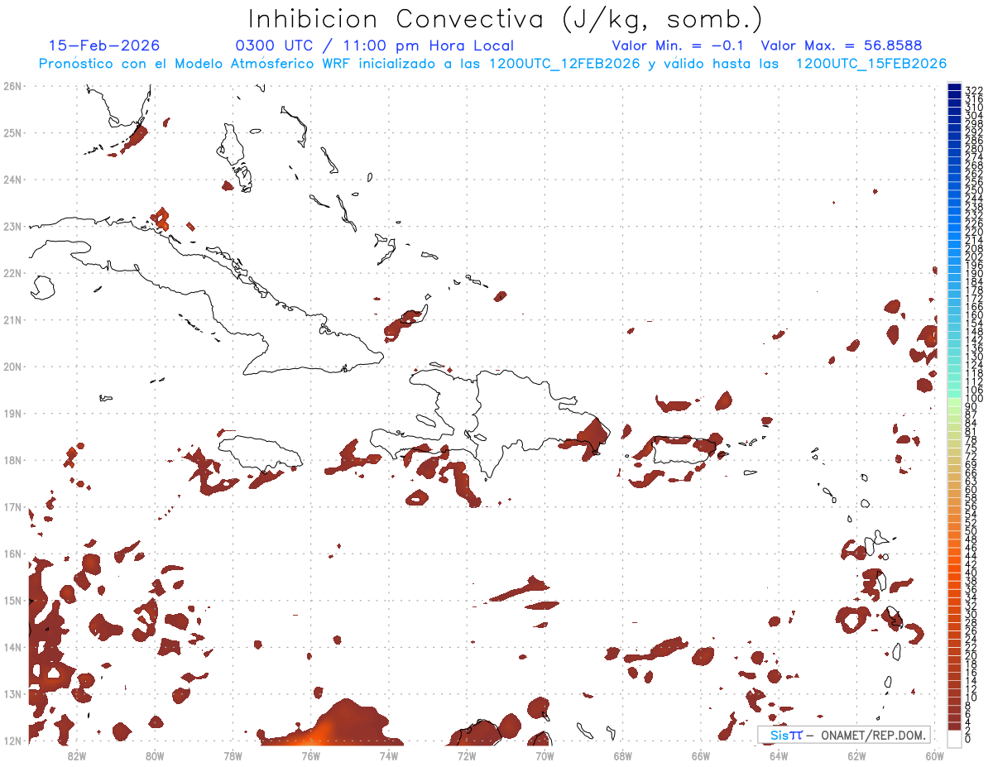Click the 60W longitude label
The height and width of the screenshot is (767, 993).
935,755
